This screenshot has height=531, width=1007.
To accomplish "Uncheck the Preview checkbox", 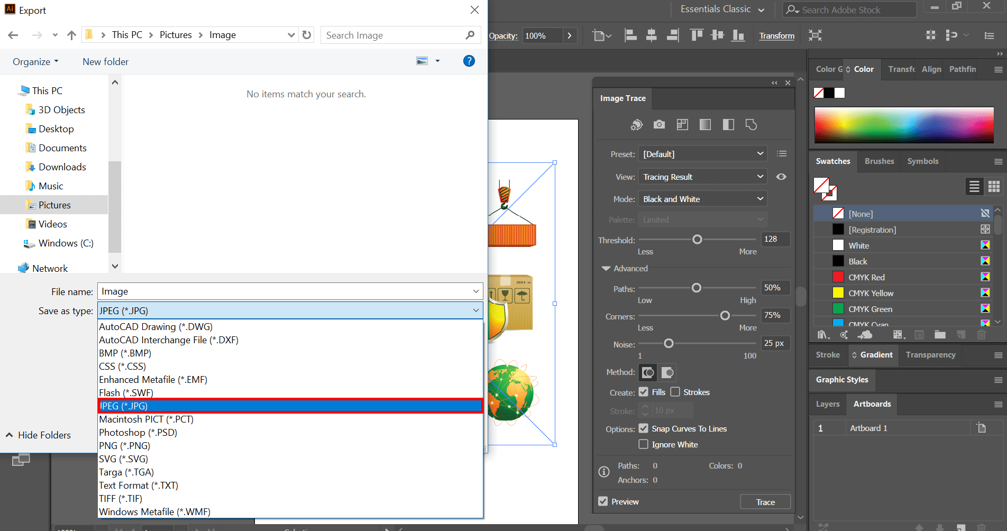I will point(603,501).
